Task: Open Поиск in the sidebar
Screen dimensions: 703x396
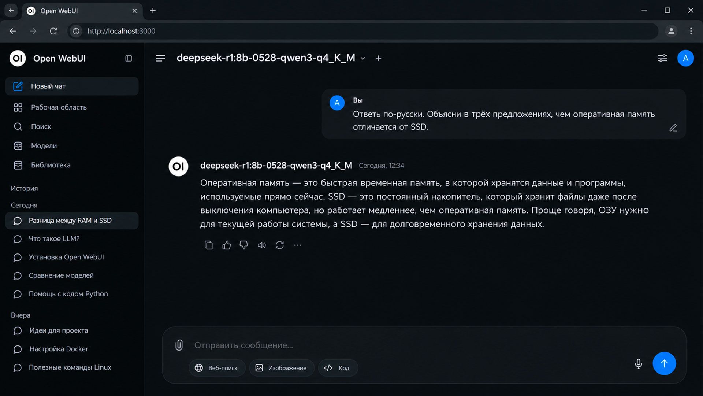Action: (72, 126)
